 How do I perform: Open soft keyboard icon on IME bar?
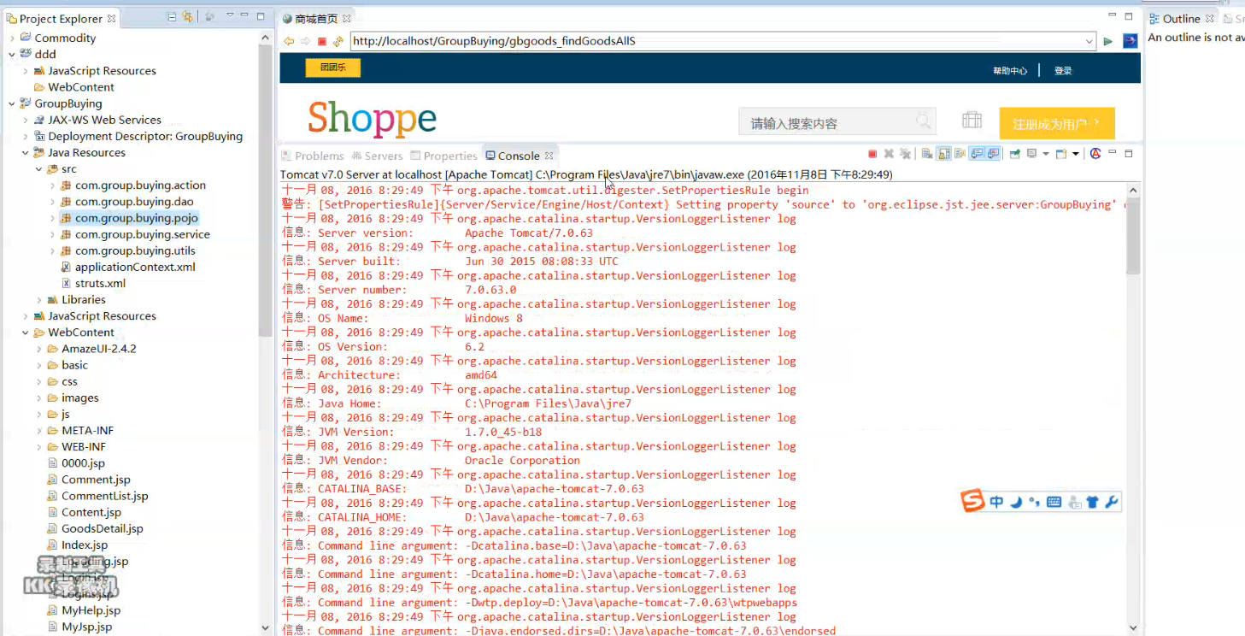pos(1054,502)
